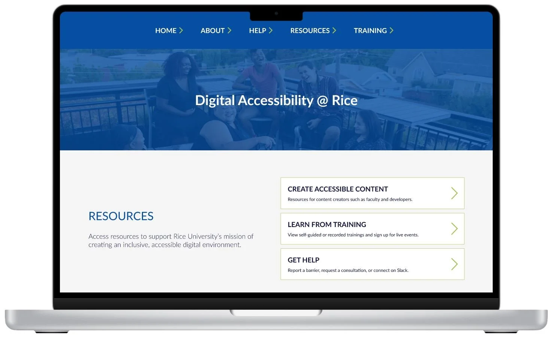This screenshot has width=553, height=337.
Task: Open the HOME menu item
Action: pyautogui.click(x=166, y=31)
